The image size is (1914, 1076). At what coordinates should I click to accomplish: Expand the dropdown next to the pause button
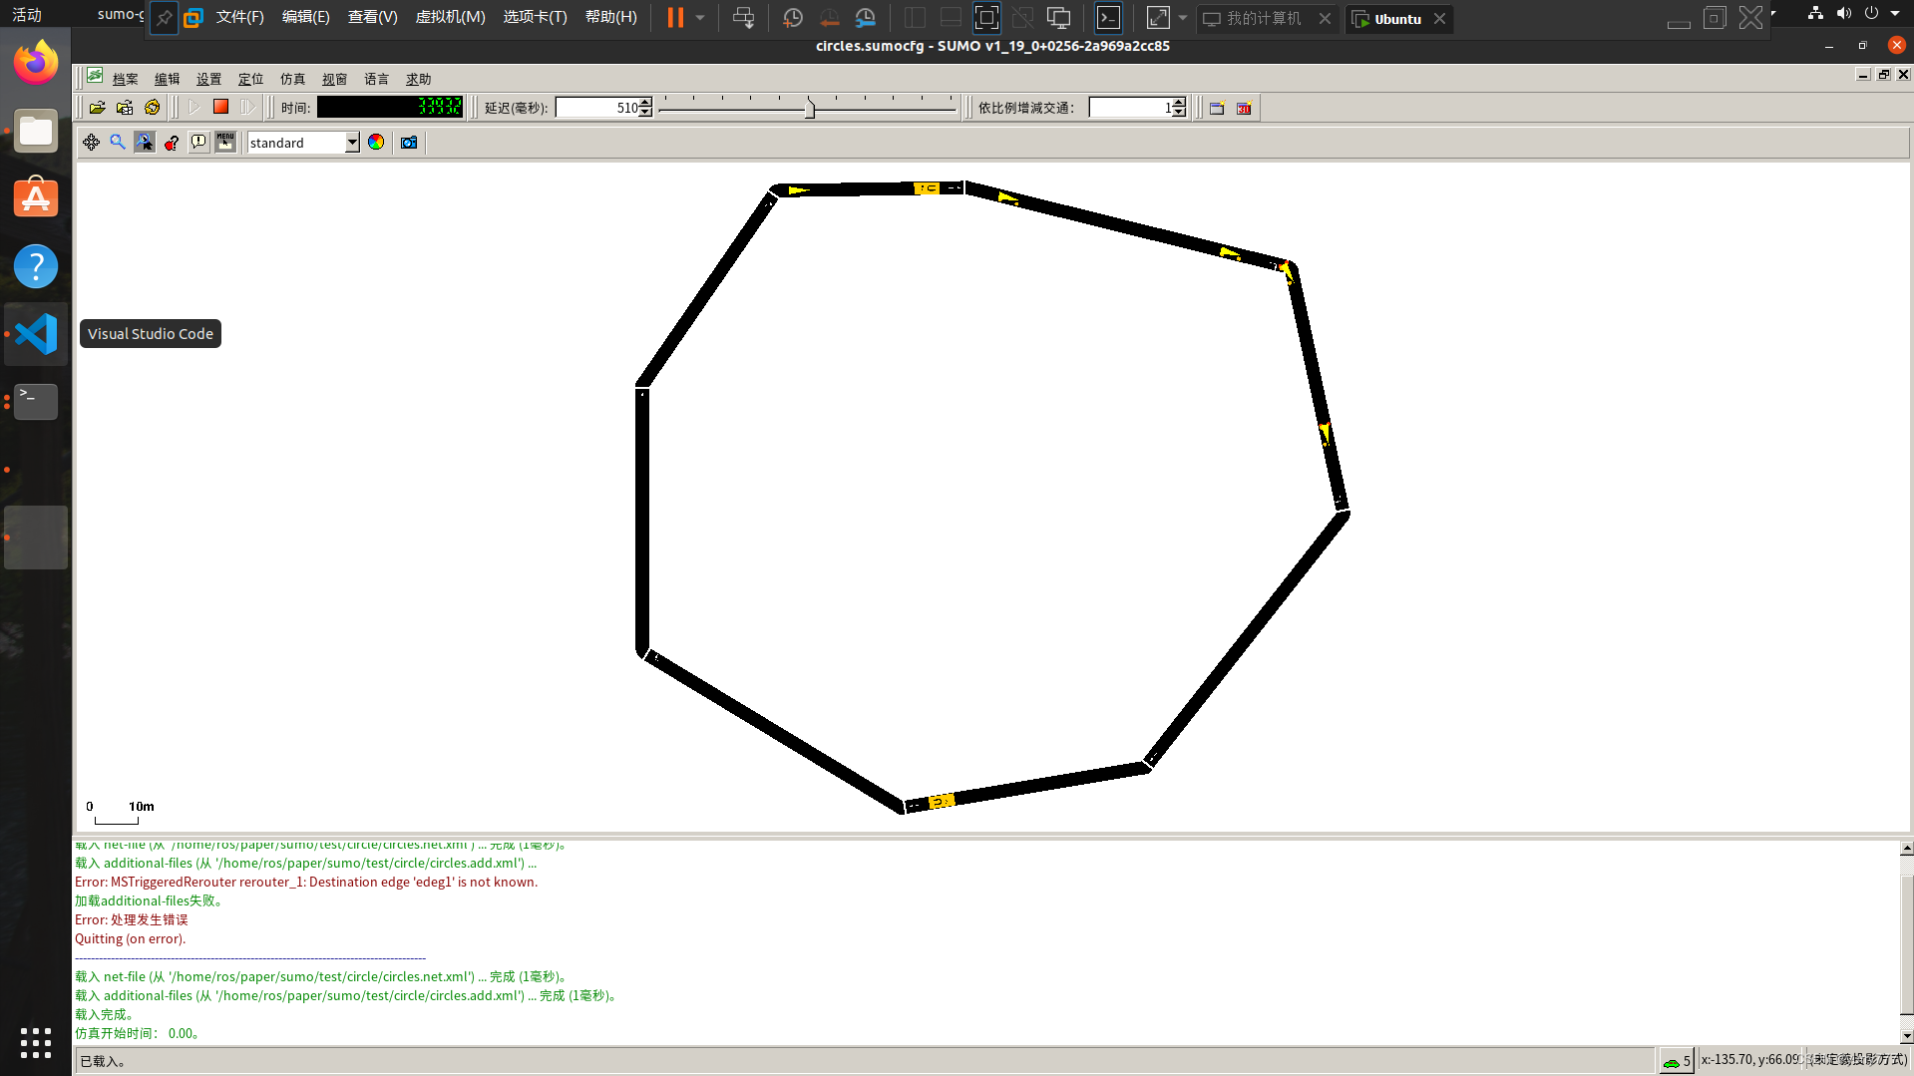point(700,18)
